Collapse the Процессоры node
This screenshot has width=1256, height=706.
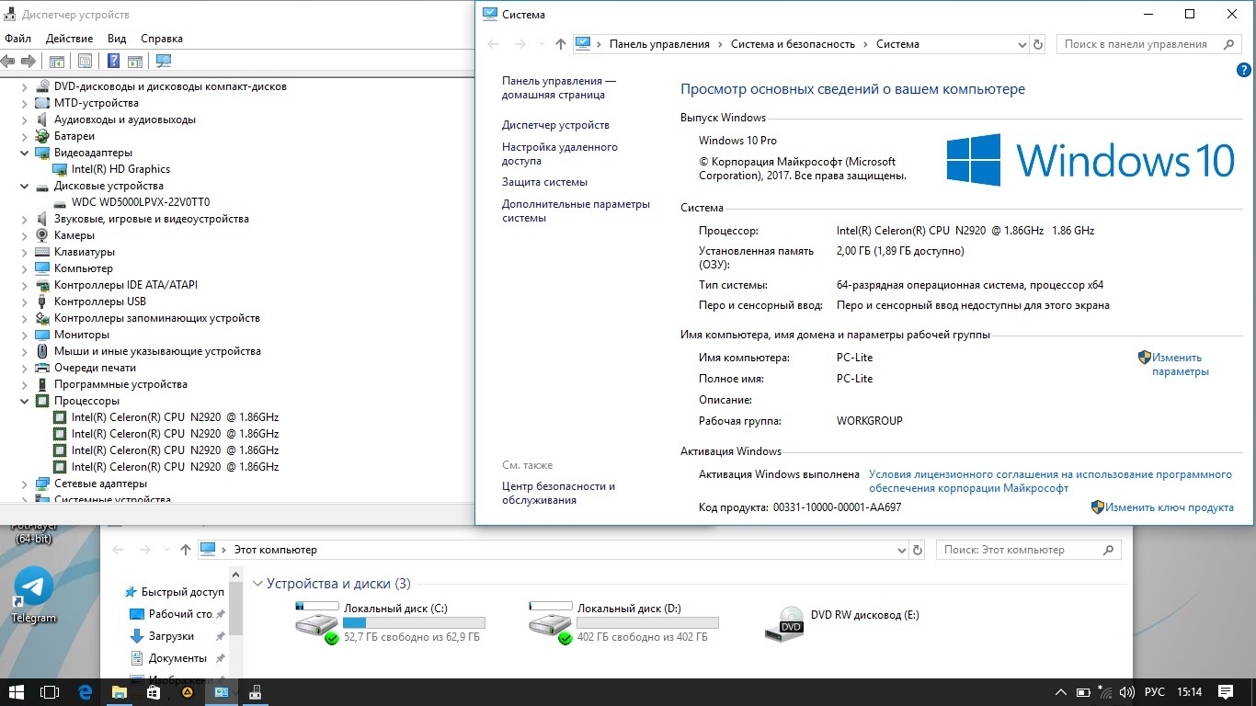[x=25, y=401]
